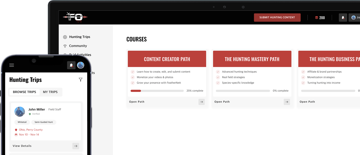Image resolution: width=360 pixels, height=155 pixels.
Task: Click The Hunting Mastery Path header
Action: pyautogui.click(x=252, y=59)
